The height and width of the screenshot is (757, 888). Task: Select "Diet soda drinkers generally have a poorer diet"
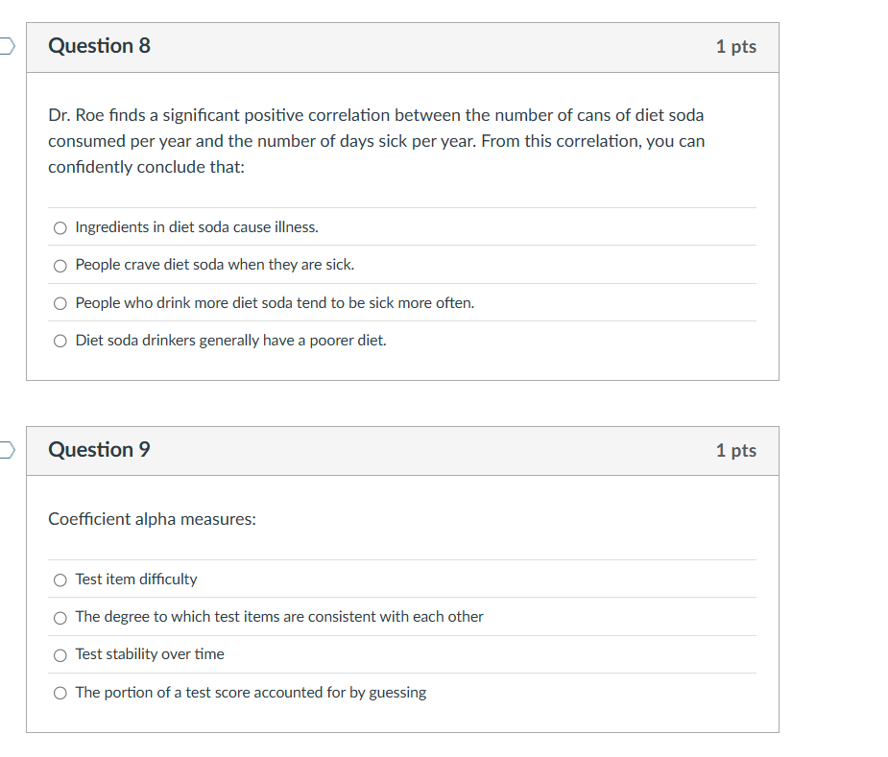pos(60,341)
